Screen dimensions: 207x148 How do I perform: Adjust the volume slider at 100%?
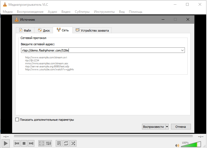point(191,145)
